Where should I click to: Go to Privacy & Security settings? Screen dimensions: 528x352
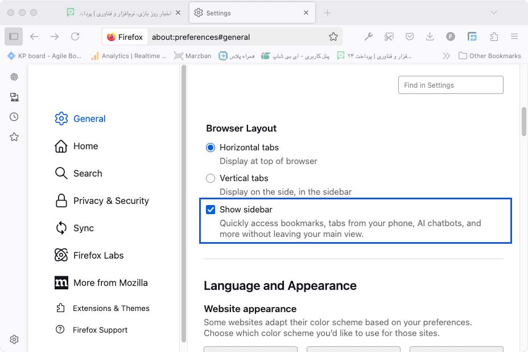pyautogui.click(x=111, y=200)
